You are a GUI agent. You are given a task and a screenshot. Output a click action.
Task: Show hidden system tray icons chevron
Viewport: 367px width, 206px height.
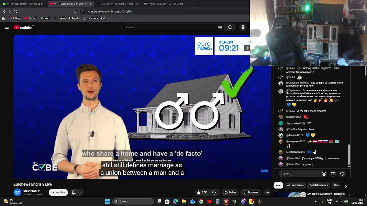click(316, 201)
